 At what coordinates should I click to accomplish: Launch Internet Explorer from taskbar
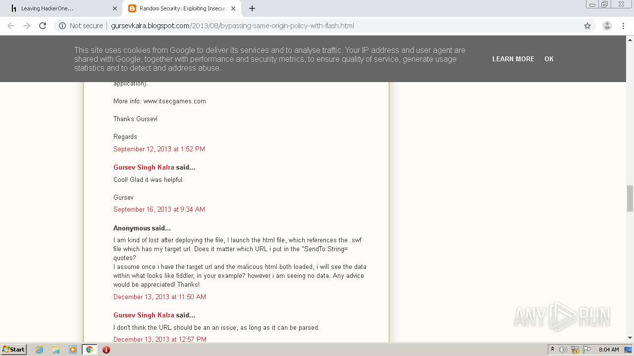(x=40, y=350)
